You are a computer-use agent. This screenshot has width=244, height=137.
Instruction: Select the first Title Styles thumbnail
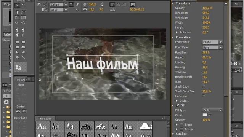pos(43,126)
